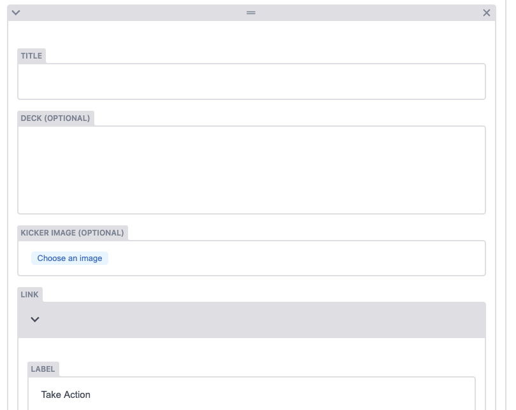Select the TITLE field label

click(31, 56)
